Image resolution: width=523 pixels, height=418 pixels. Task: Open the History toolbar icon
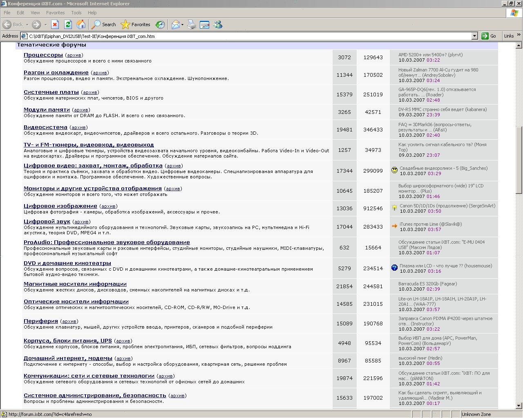160,24
